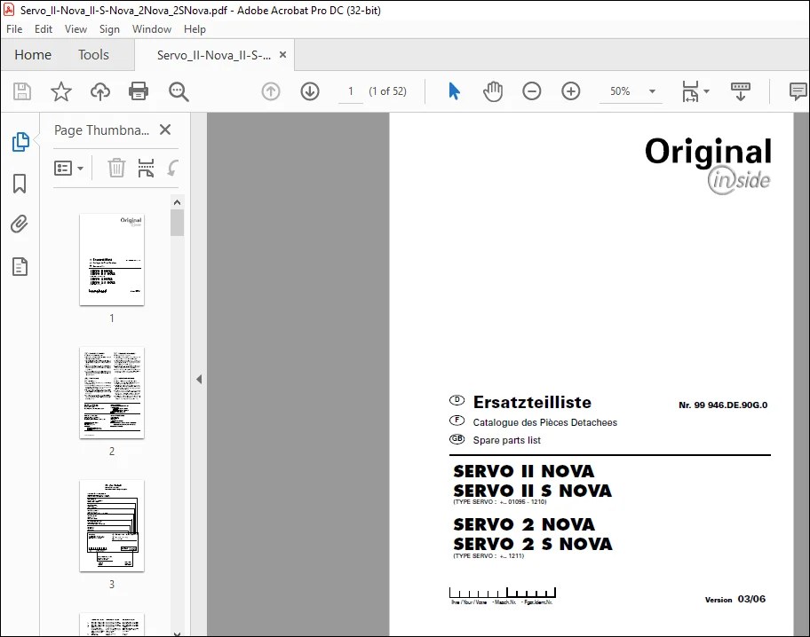Open the View menu
Screen dimensions: 810x637
point(75,29)
